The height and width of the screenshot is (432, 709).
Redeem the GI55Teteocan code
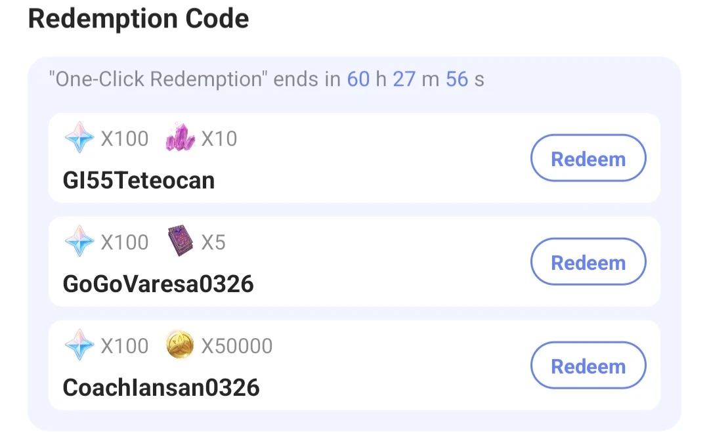point(588,158)
